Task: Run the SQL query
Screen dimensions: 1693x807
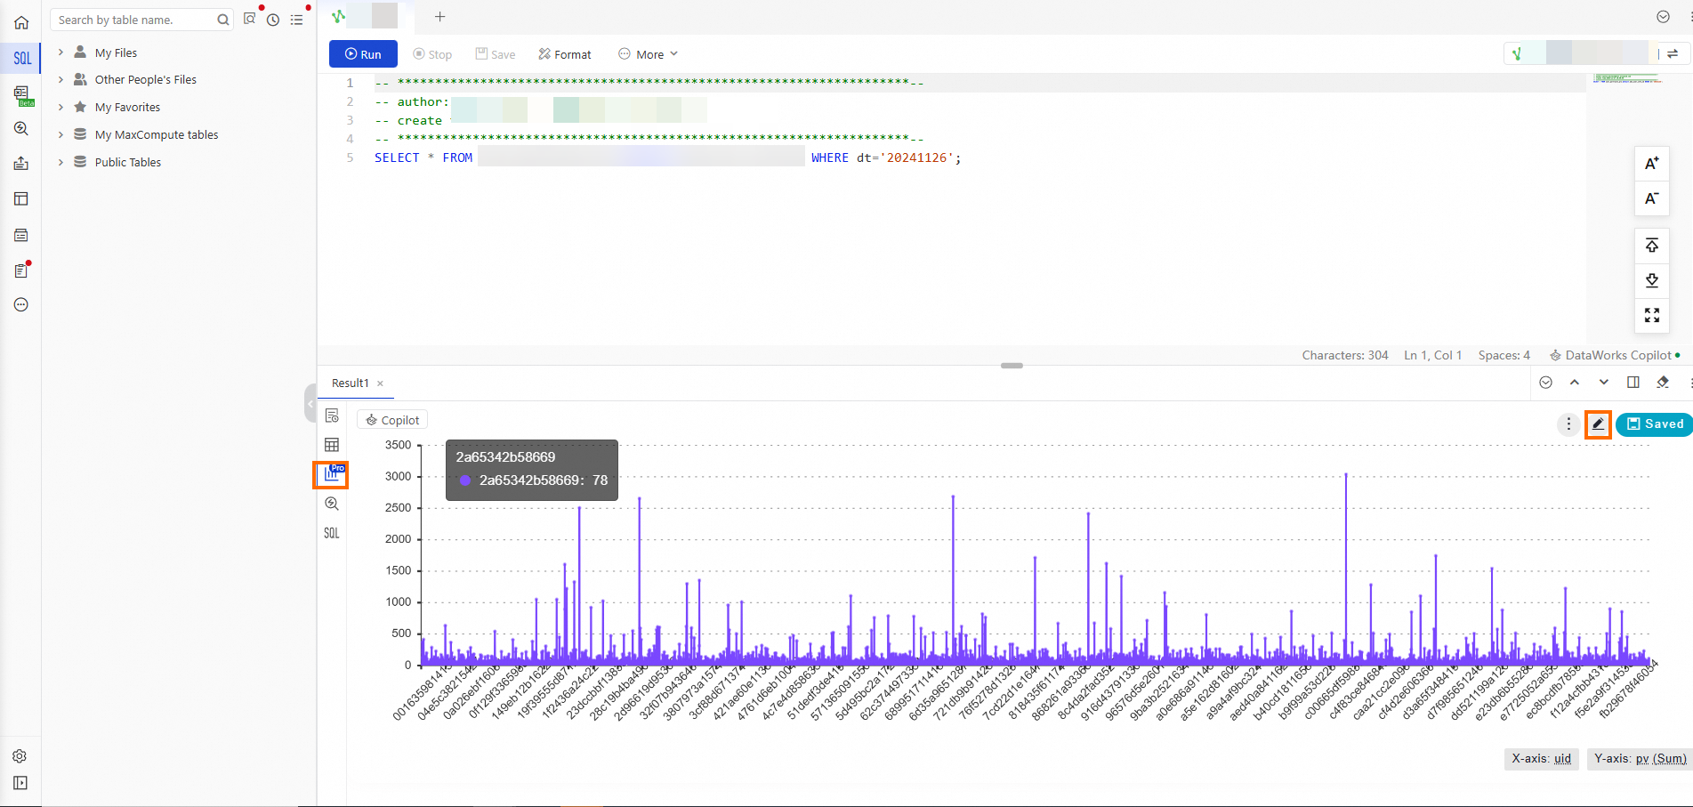Action: click(362, 53)
